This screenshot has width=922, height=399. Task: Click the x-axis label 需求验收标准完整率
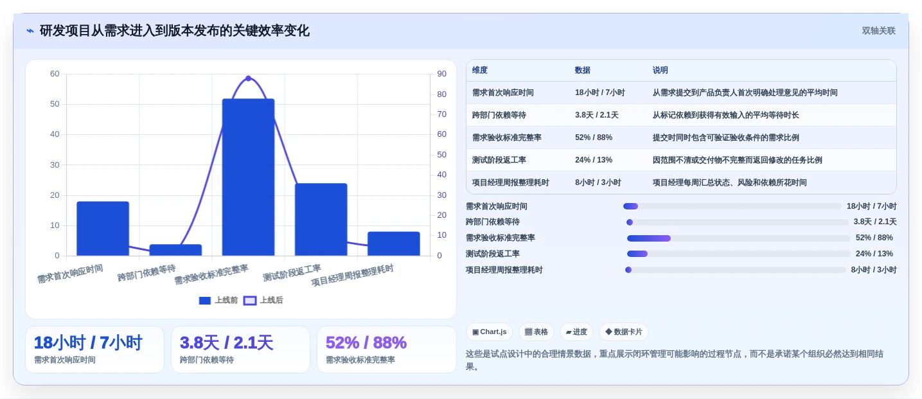[211, 275]
